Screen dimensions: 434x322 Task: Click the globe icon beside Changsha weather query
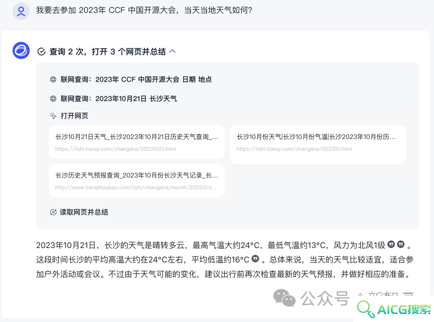click(x=53, y=98)
